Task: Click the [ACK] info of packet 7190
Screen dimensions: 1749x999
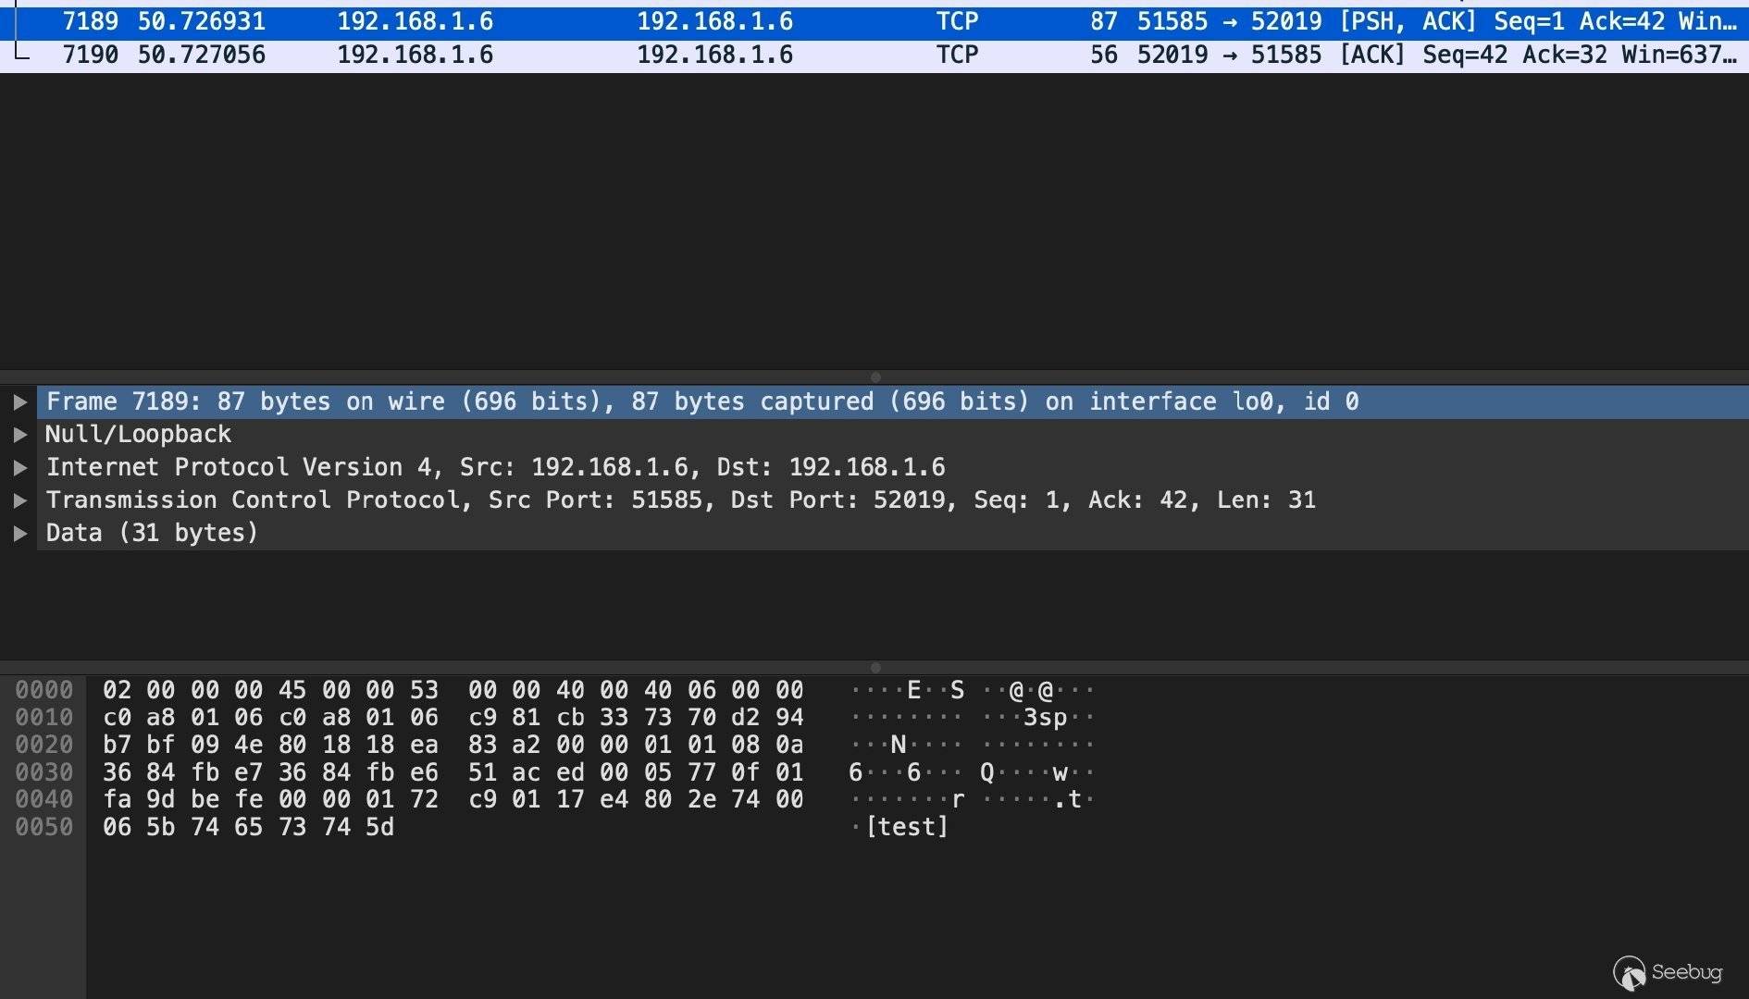Action: coord(1372,55)
